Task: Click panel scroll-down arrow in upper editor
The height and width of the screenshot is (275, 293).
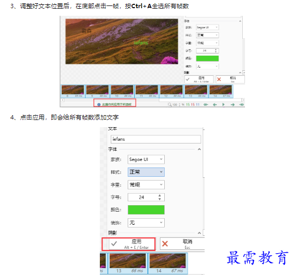Action: (x=244, y=73)
